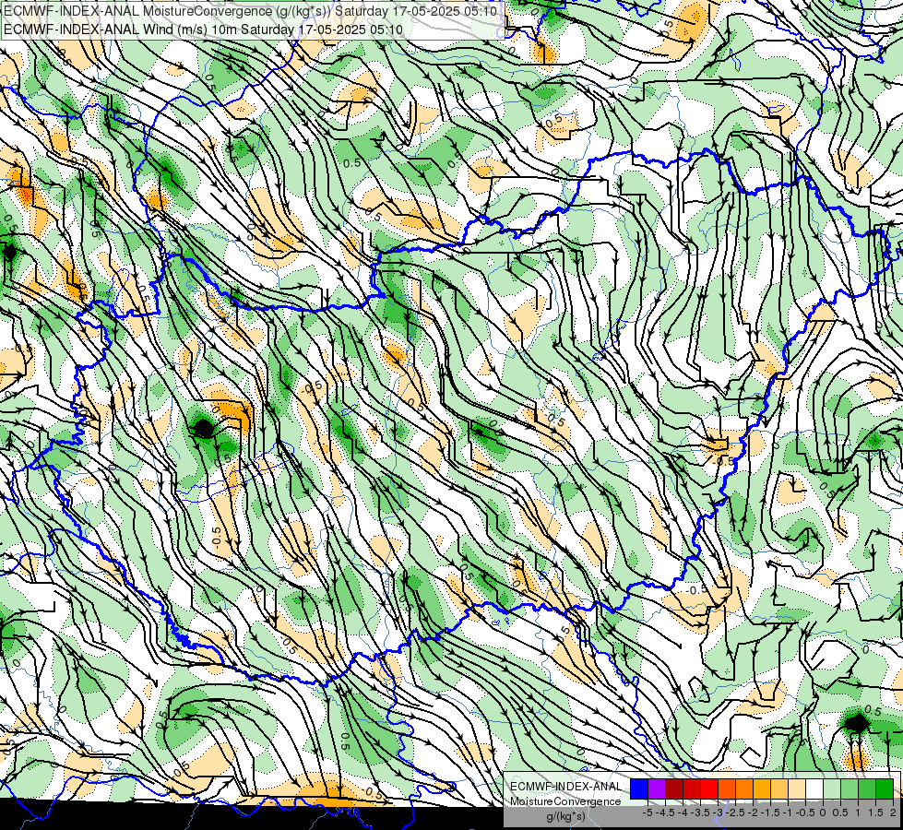This screenshot has width=903, height=830.
Task: Click the g/(kg*s) unit label in legend
Action: (x=565, y=817)
